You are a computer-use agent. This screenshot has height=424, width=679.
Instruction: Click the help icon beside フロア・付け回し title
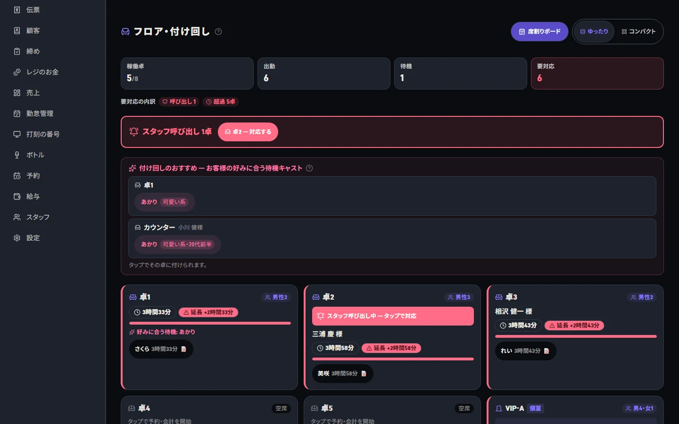pyautogui.click(x=218, y=32)
